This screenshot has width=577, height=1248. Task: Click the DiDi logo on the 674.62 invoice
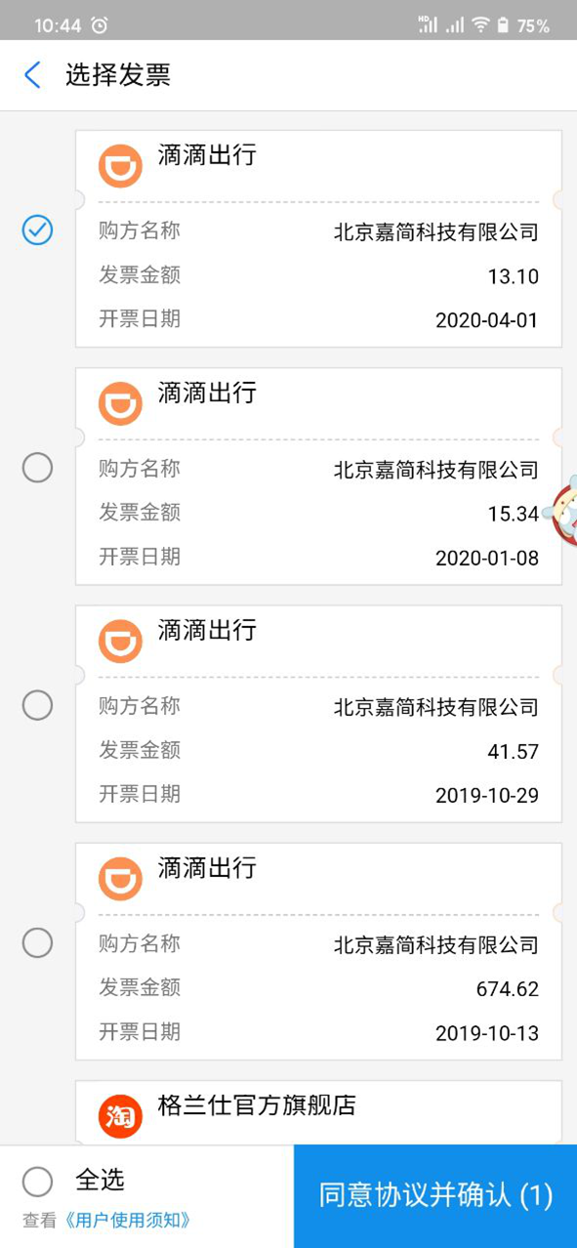coord(120,878)
